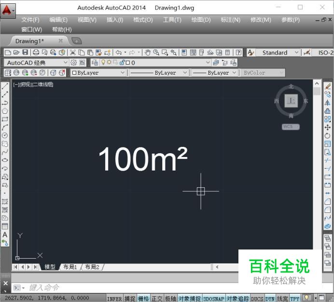The height and width of the screenshot is (302, 334).
Task: Click the viewport label [-][俯视][二维线框]
Action: [33, 85]
